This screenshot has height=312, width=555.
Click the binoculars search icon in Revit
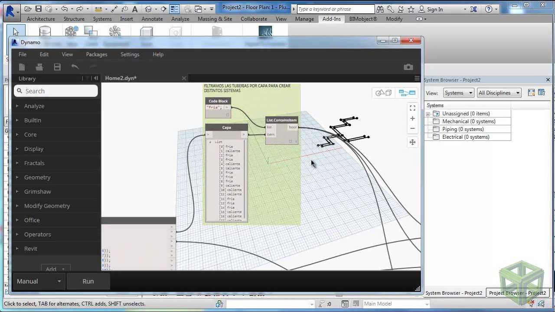(380, 9)
